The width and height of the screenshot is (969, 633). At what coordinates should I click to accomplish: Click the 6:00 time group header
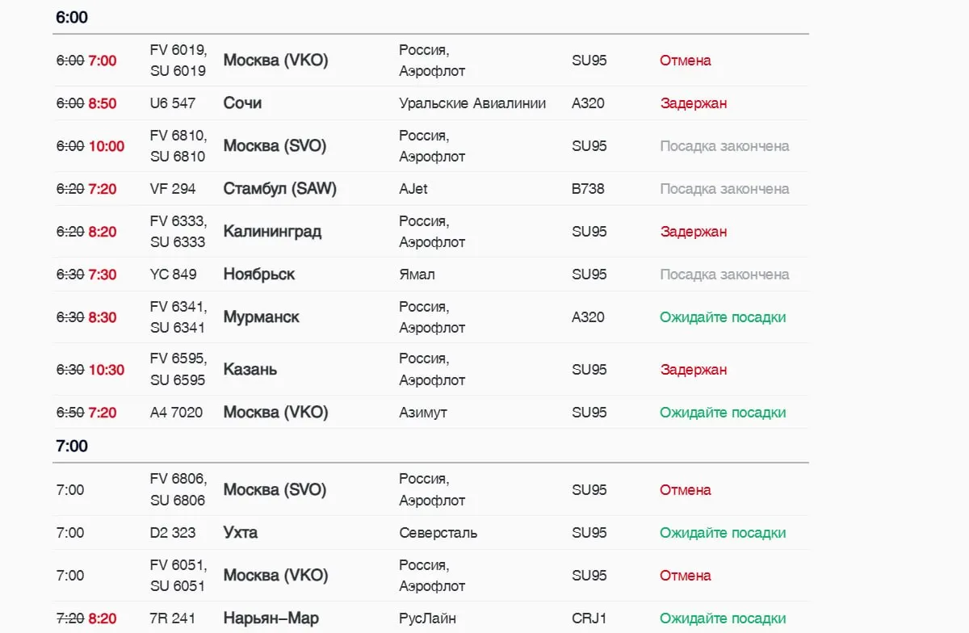[72, 17]
